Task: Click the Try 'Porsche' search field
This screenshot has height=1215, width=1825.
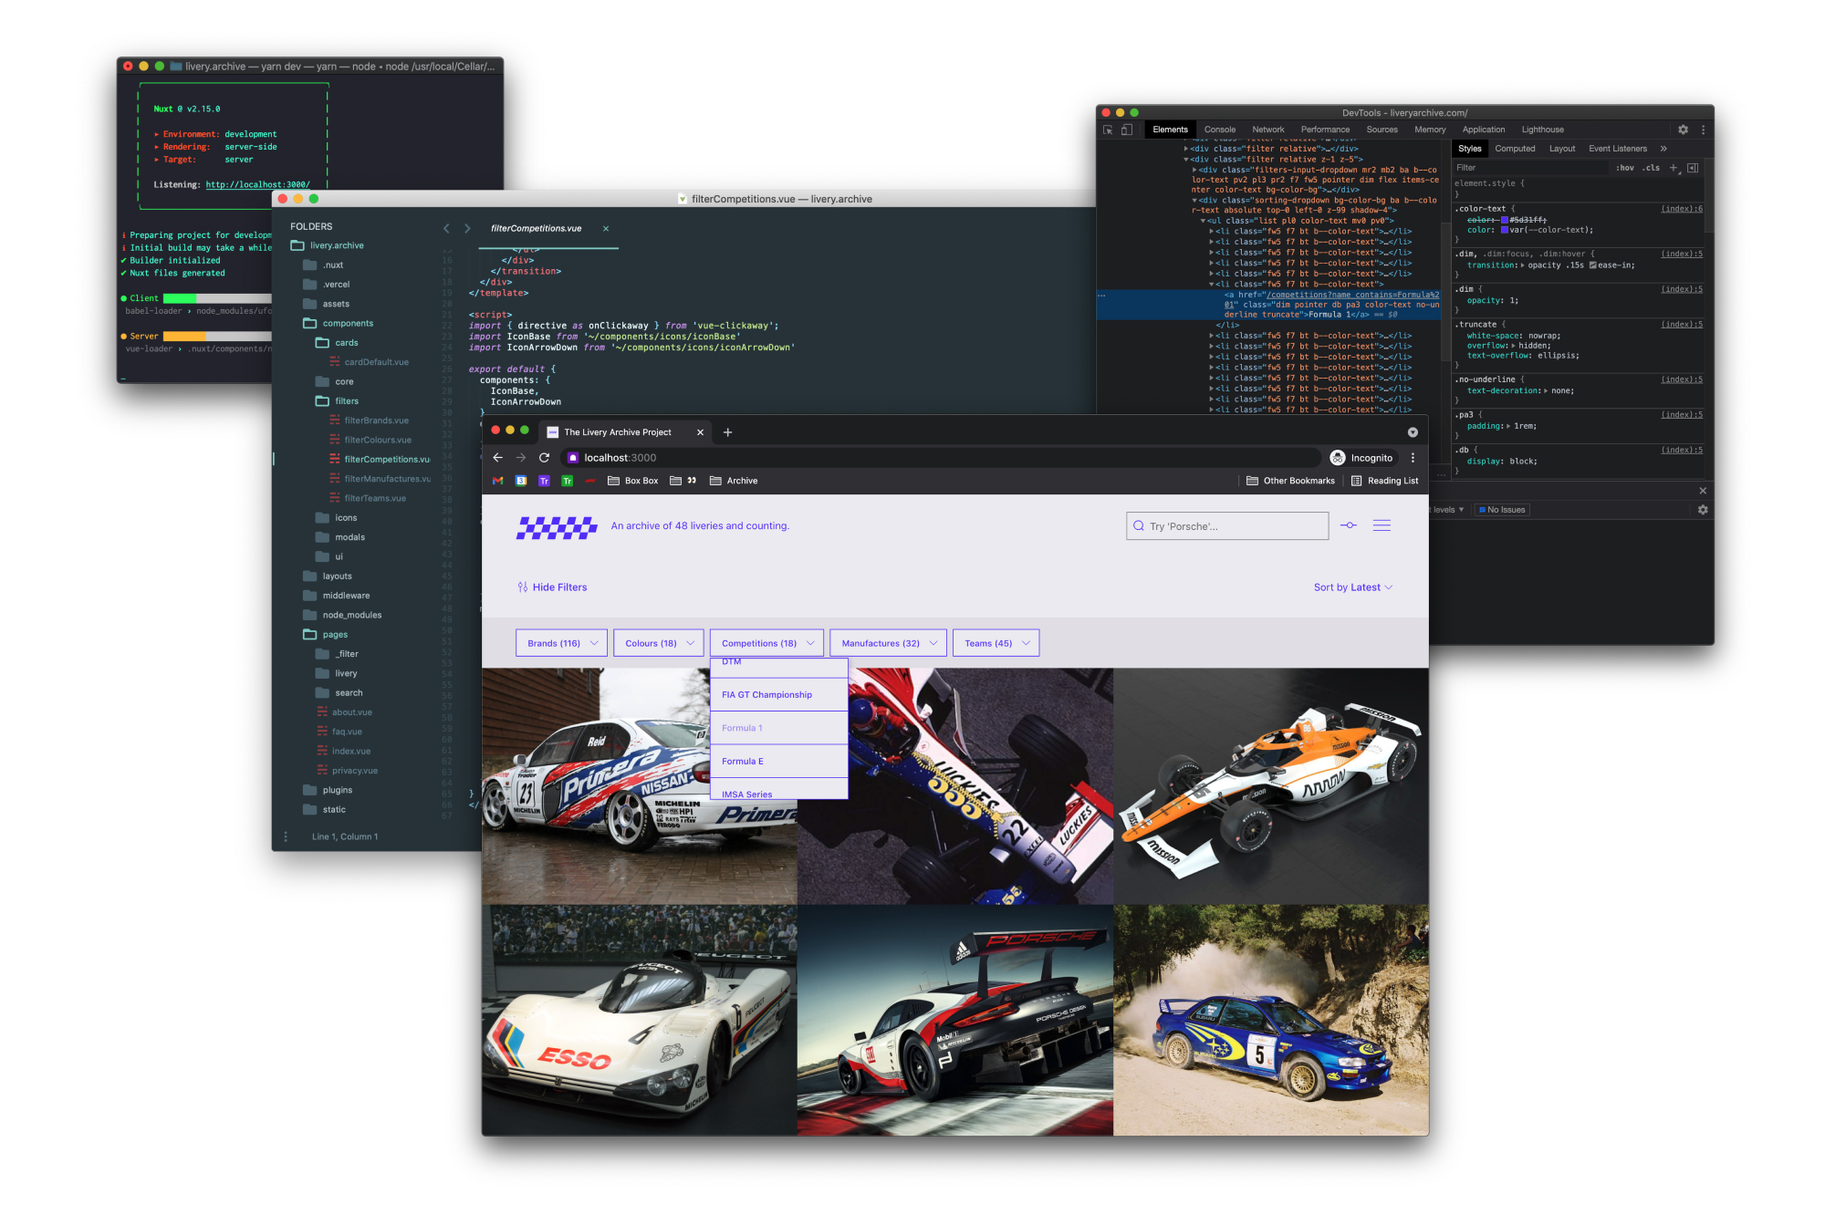Action: coord(1227,526)
